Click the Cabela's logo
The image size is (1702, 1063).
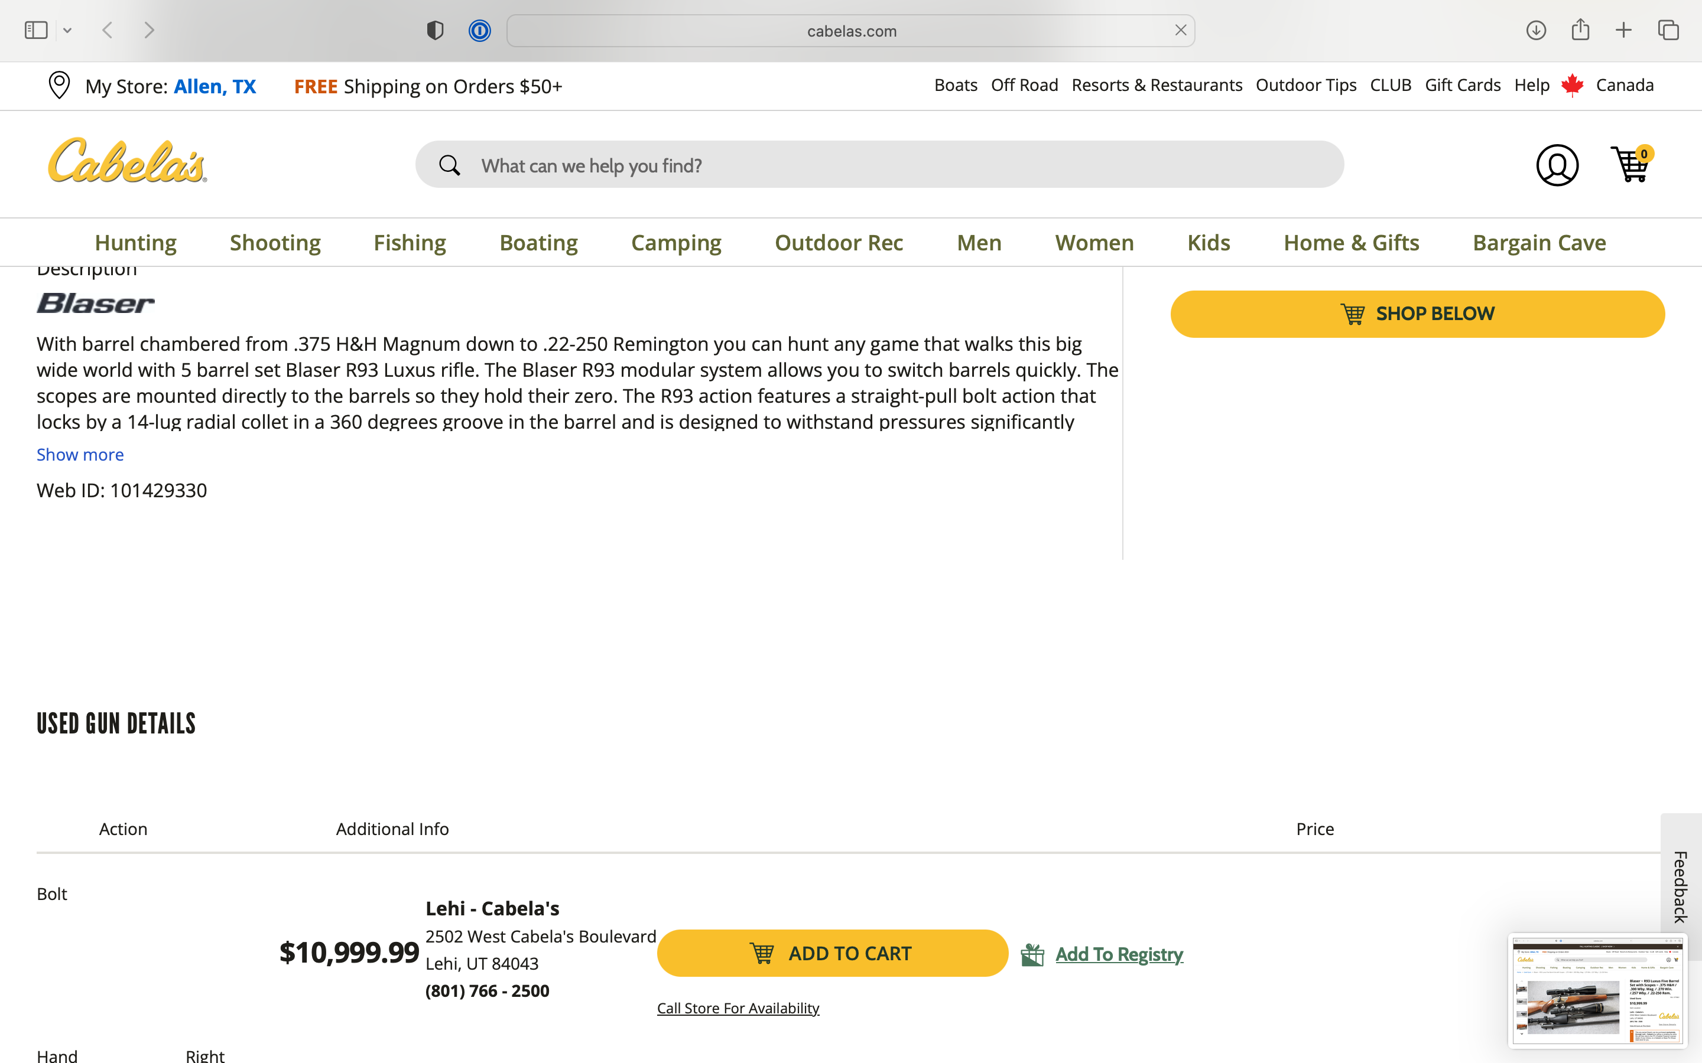click(x=127, y=161)
